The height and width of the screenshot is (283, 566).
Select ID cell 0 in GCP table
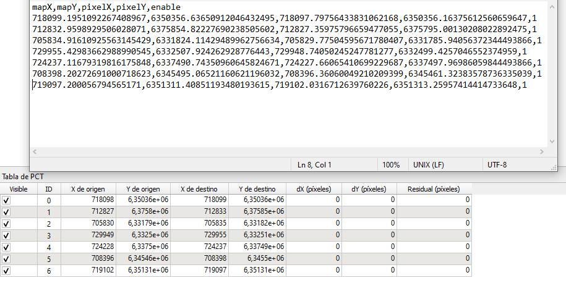coord(49,200)
